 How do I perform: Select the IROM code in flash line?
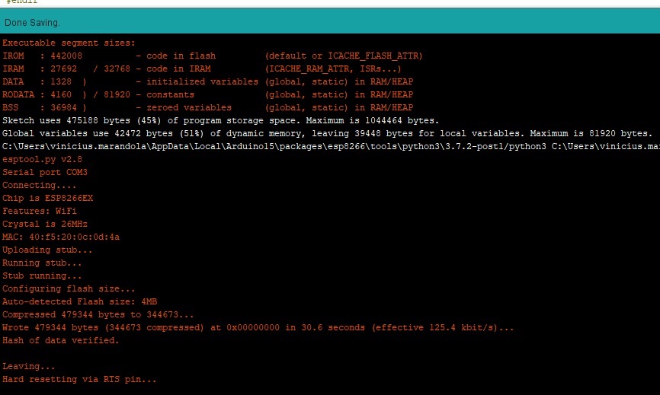pos(212,56)
